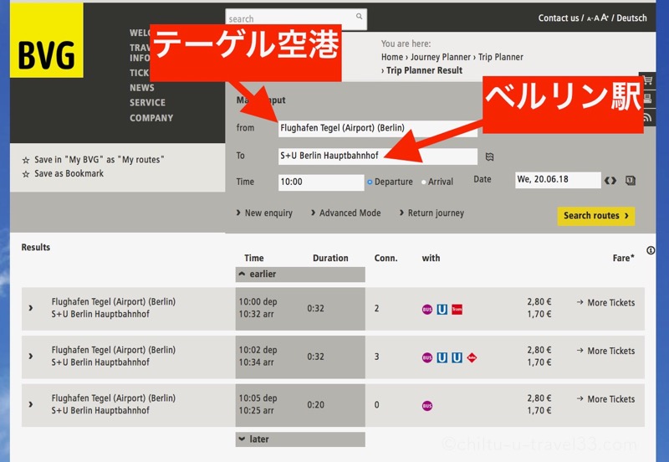Click the U-Bahn icon in 10:00 dep row
Image resolution: width=669 pixels, height=462 pixels.
pos(442,309)
